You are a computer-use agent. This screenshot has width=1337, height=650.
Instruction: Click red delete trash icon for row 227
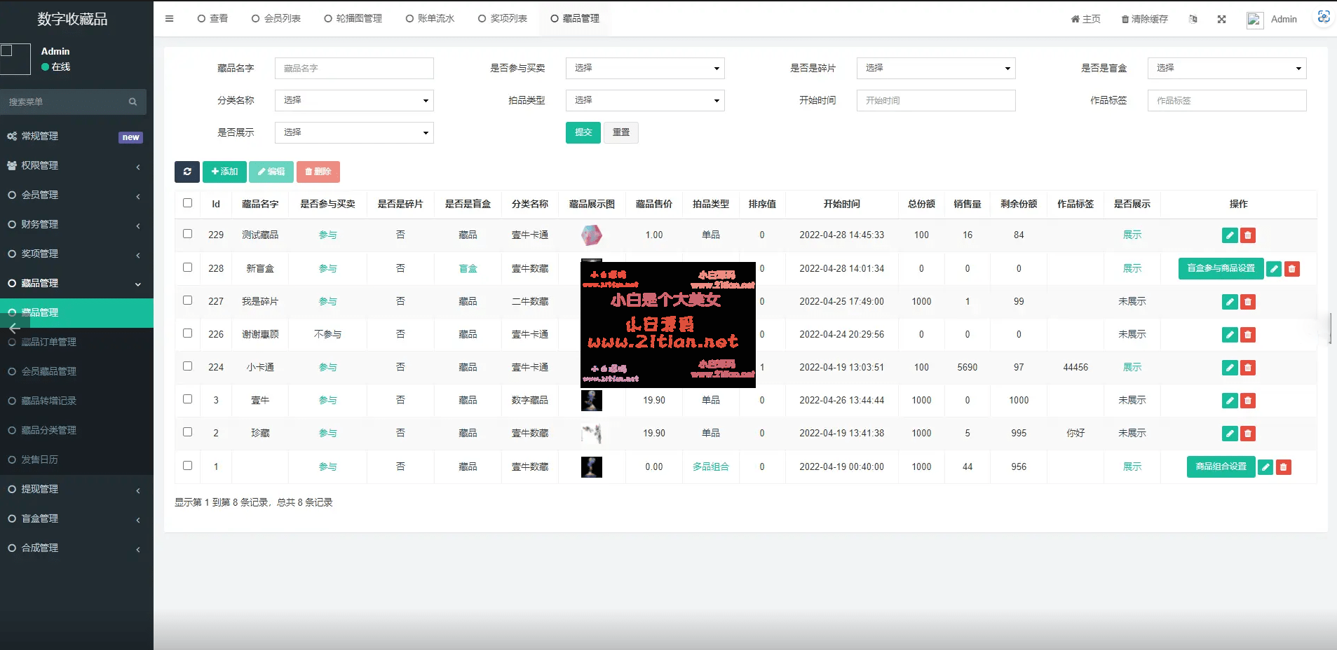(x=1247, y=302)
